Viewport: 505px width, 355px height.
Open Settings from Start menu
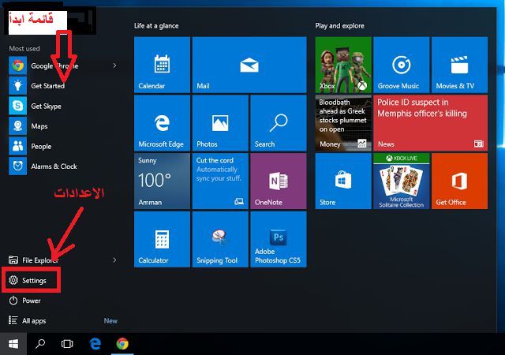pyautogui.click(x=32, y=281)
